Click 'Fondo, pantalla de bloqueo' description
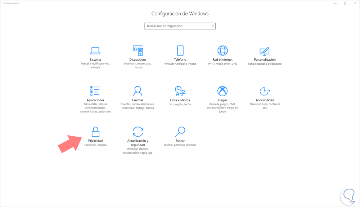360x207 pixels. tap(265, 64)
